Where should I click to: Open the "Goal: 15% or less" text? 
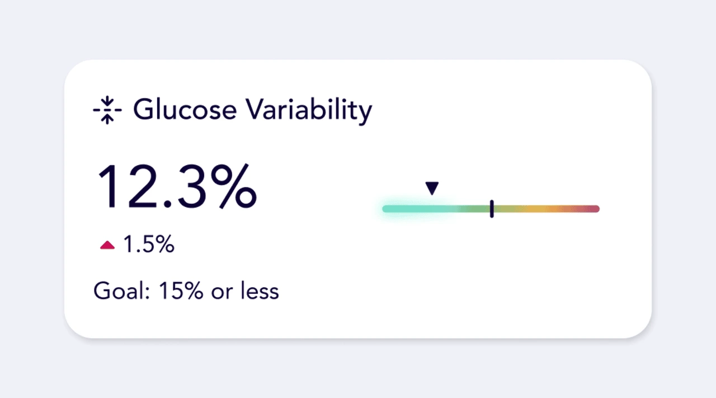coord(186,291)
